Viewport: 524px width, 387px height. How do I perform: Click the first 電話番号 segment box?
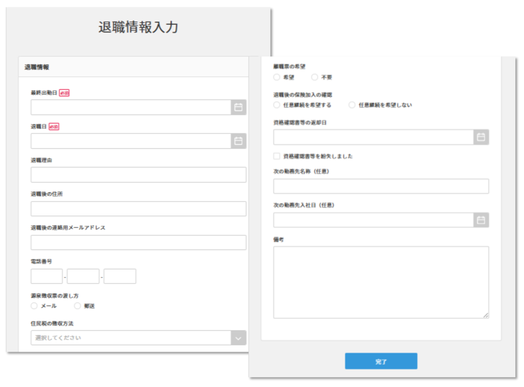coord(46,276)
